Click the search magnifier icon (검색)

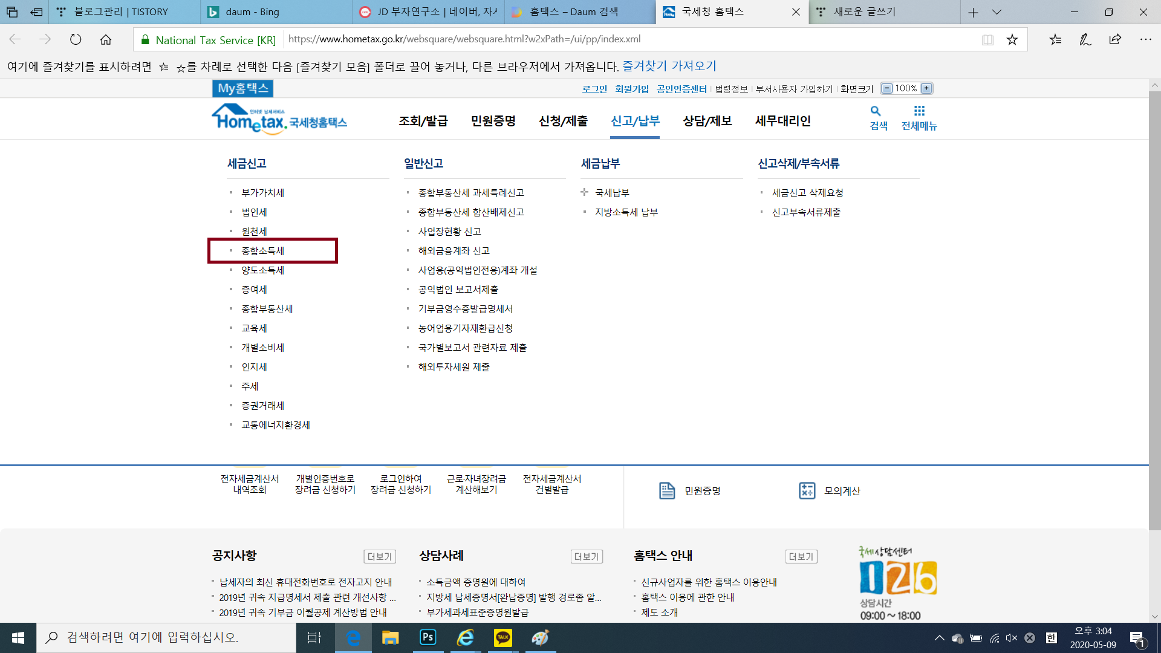click(x=875, y=111)
